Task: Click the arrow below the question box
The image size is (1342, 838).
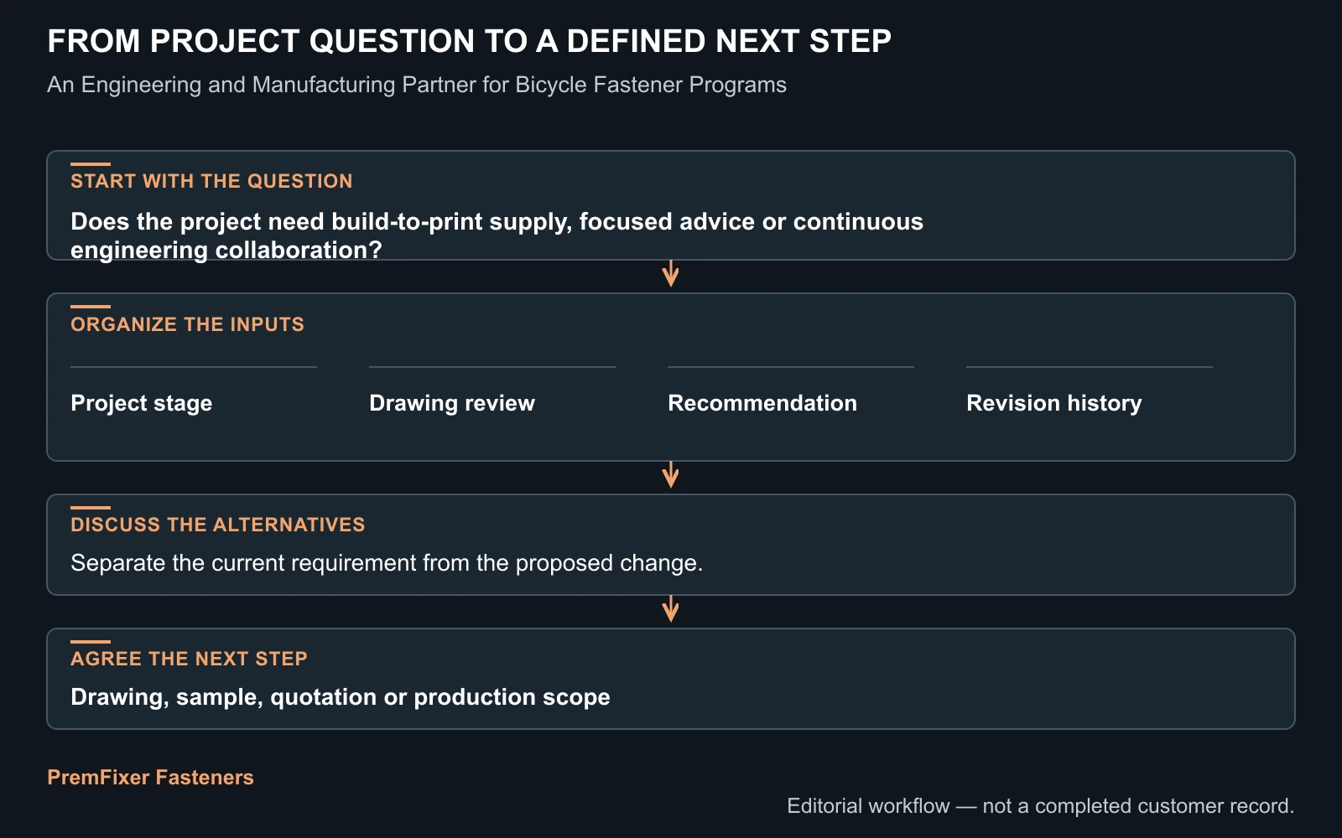Action: click(670, 274)
